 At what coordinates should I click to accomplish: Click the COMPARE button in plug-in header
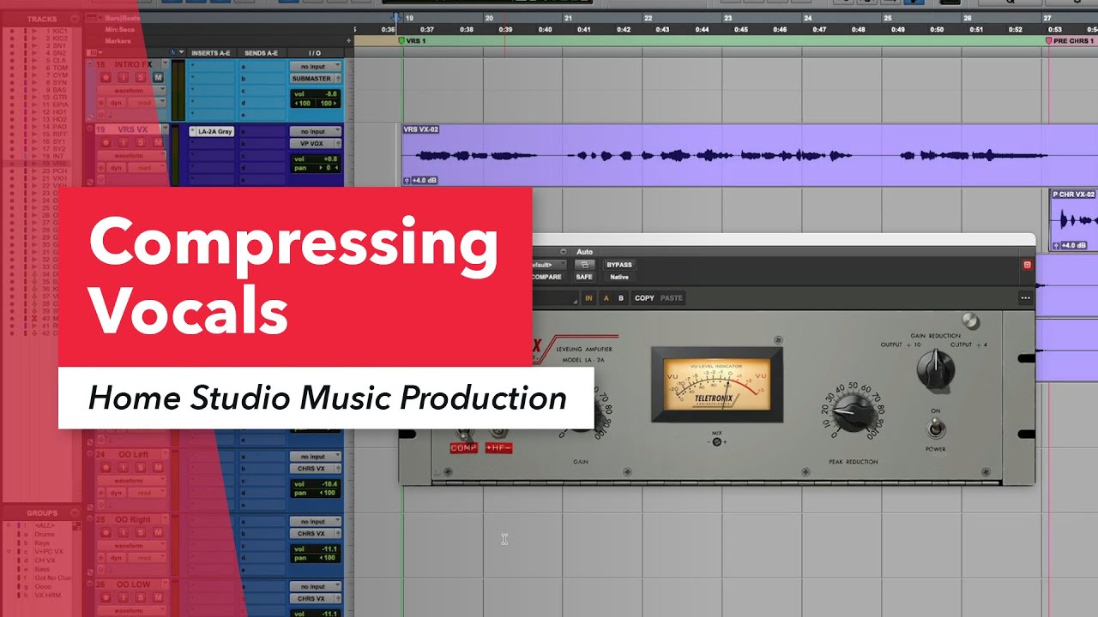pyautogui.click(x=546, y=277)
